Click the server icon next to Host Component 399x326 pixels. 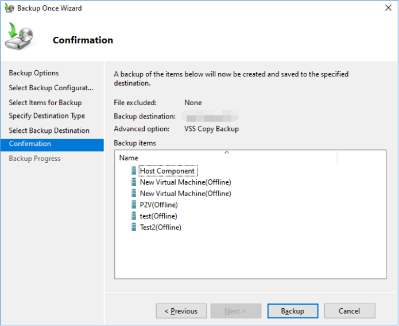[134, 171]
